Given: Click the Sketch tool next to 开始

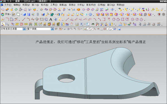Looking at the screenshot, I should pos(14,14).
